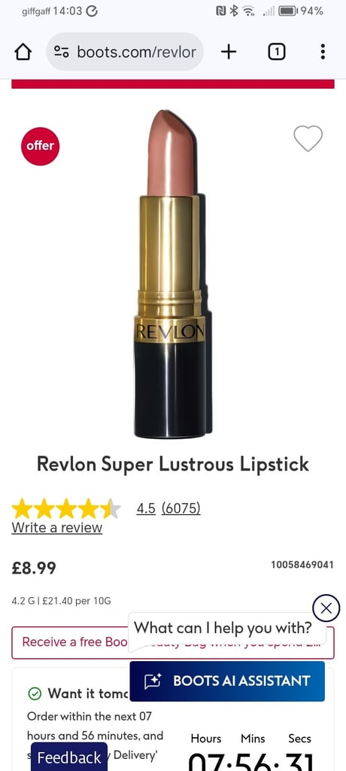Viewport: 346px width, 771px height.
Task: Open the Boots AI Assistant
Action: [227, 681]
